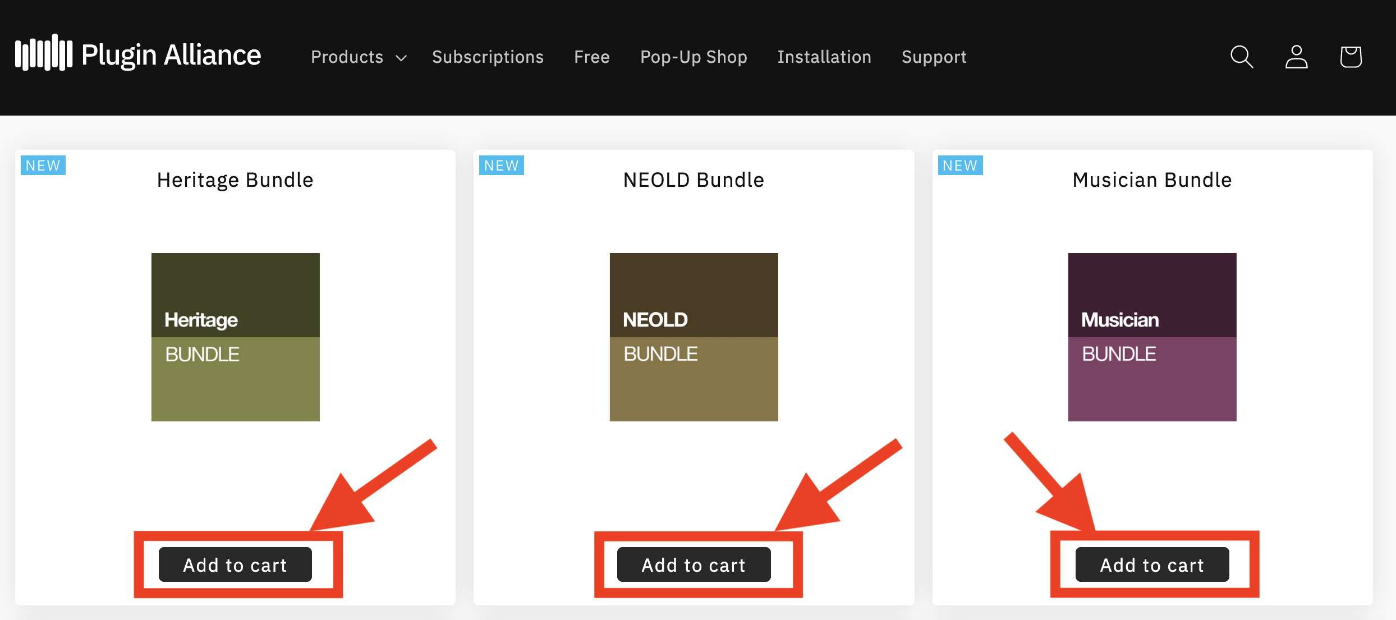Open the shopping cart icon
The height and width of the screenshot is (620, 1396).
(x=1351, y=57)
